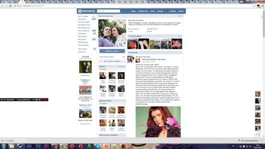Click the recorder pencil draw icon
The image size is (265, 149).
pos(40,100)
